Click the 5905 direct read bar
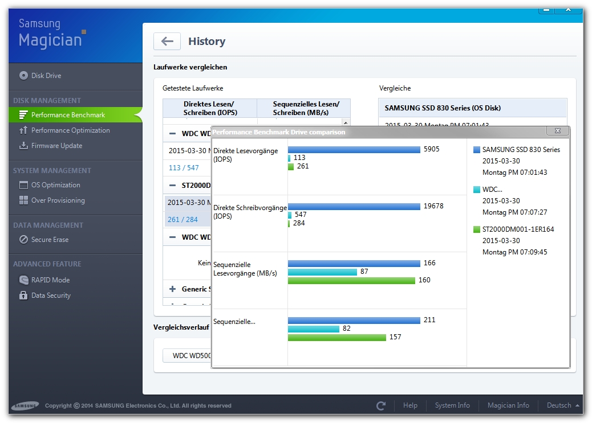Screen dimensions: 592x423 click(354, 150)
